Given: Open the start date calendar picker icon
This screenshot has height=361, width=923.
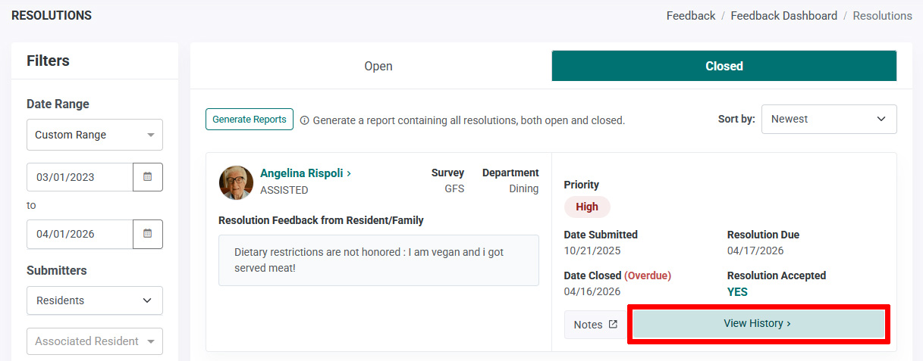Looking at the screenshot, I should click(x=148, y=177).
